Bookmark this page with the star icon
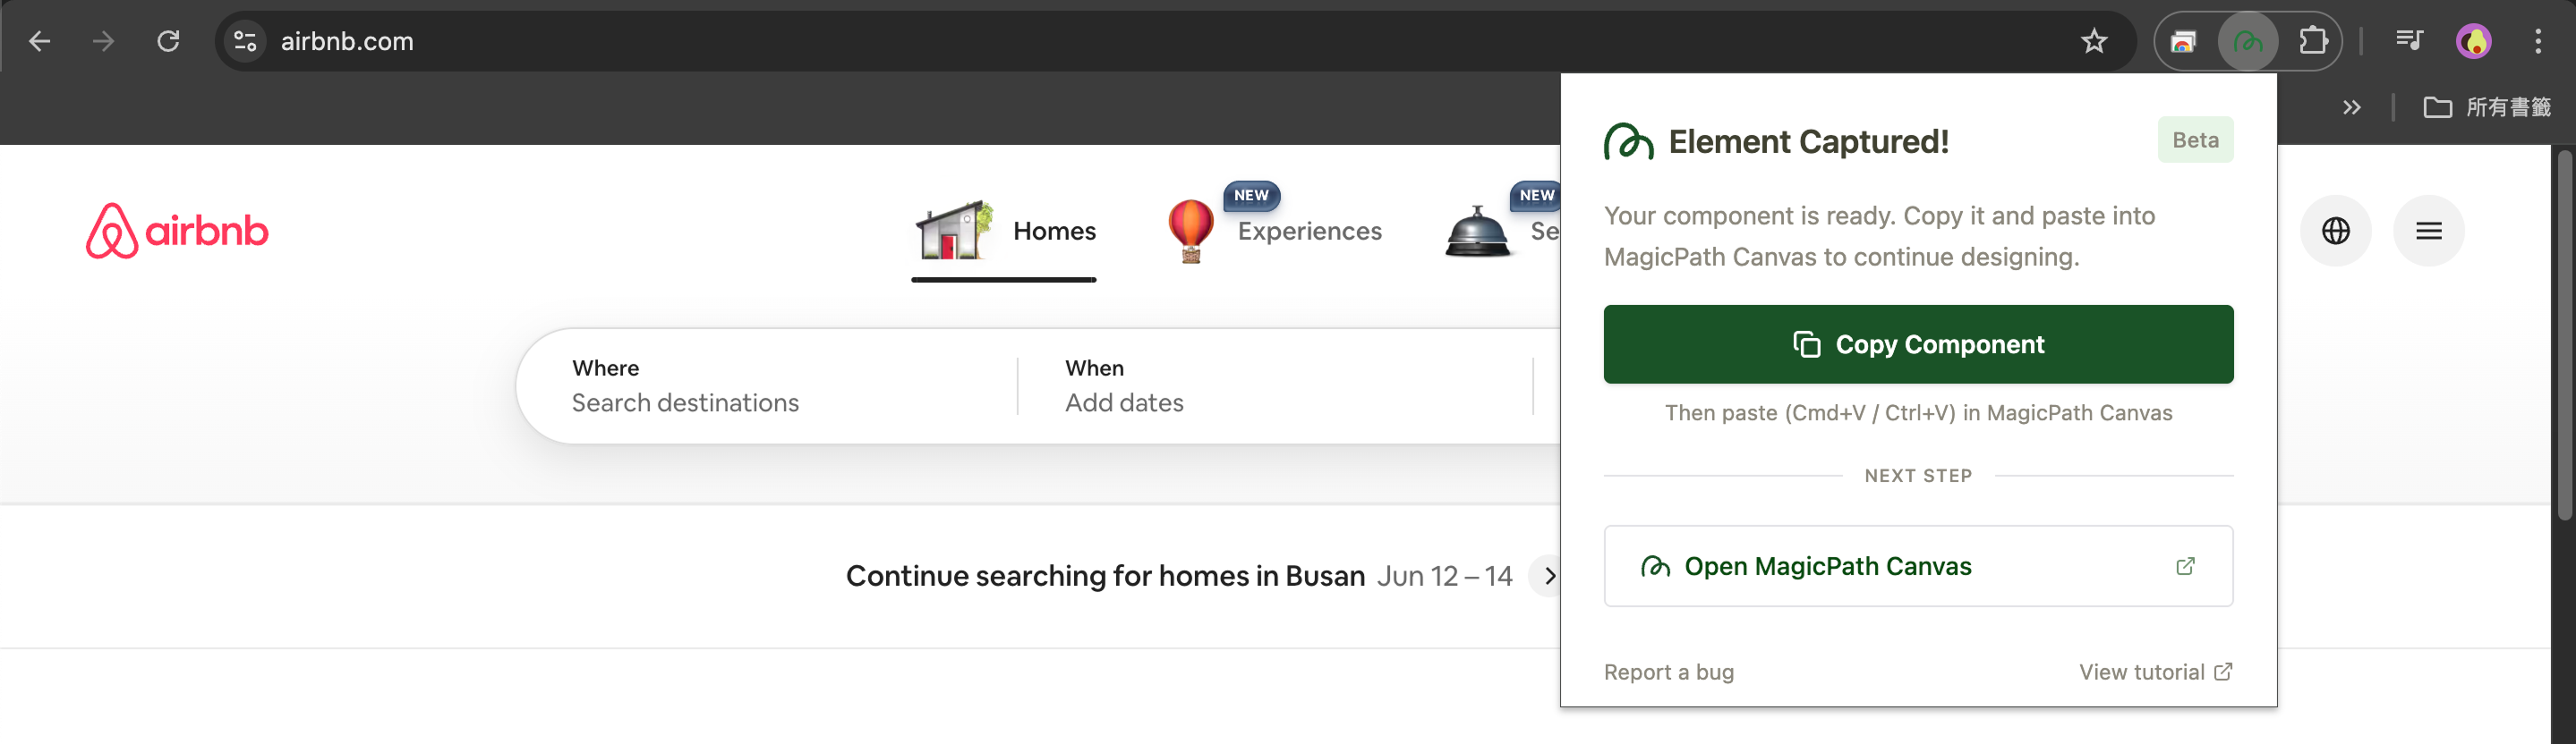The height and width of the screenshot is (744, 2576). pos(2093,41)
